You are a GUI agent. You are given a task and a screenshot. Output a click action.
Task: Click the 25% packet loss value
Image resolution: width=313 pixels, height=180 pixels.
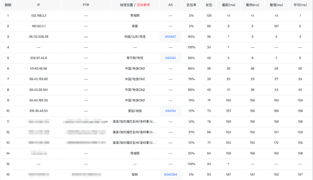pos(191,153)
